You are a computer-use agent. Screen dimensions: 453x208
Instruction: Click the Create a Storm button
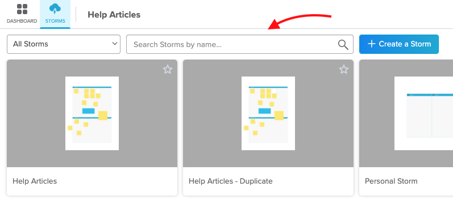(399, 44)
